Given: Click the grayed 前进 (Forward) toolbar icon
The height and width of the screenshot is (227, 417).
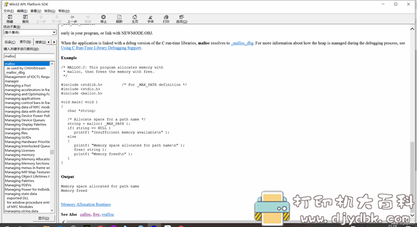Looking at the screenshot, I should click(88, 19).
